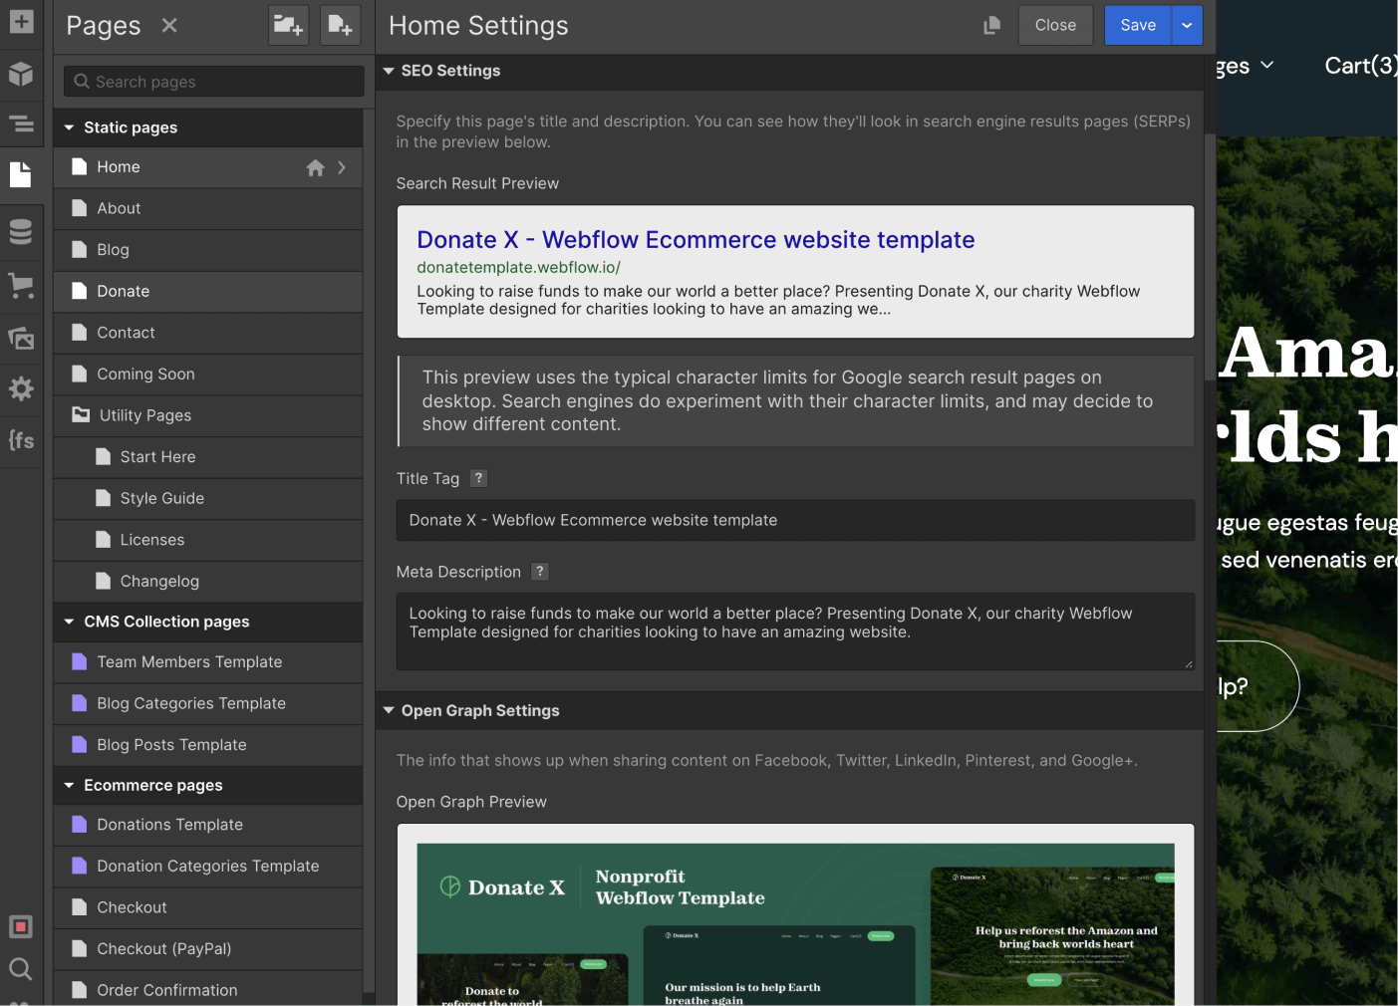Open the Assets panel
This screenshot has width=1398, height=1006.
[22, 338]
